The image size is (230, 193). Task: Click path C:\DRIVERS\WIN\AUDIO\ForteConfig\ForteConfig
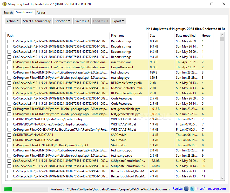click(48, 119)
